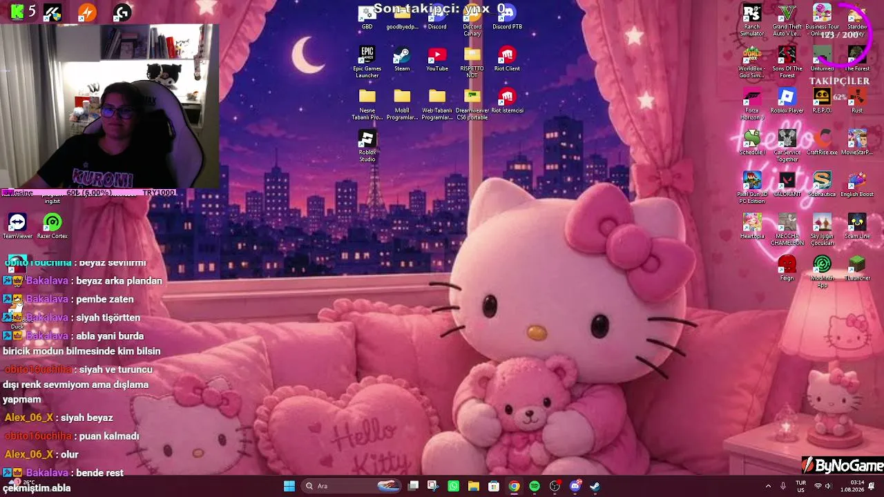
Task: Expand the hidden system tray icons
Action: pyautogui.click(x=768, y=486)
